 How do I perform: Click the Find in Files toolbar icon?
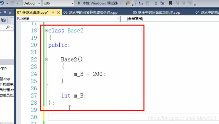coord(128,3)
